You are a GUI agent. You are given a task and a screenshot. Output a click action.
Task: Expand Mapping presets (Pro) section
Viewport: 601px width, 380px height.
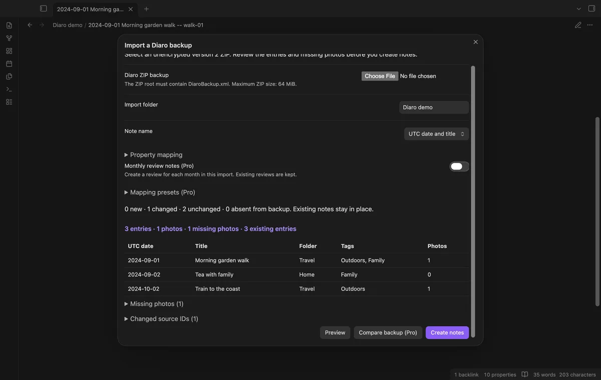pos(160,192)
